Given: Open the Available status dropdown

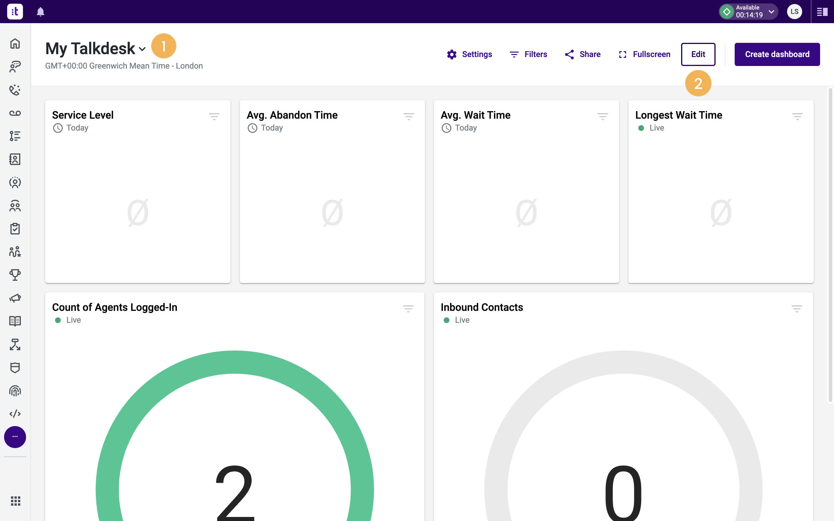Looking at the screenshot, I should coord(748,12).
